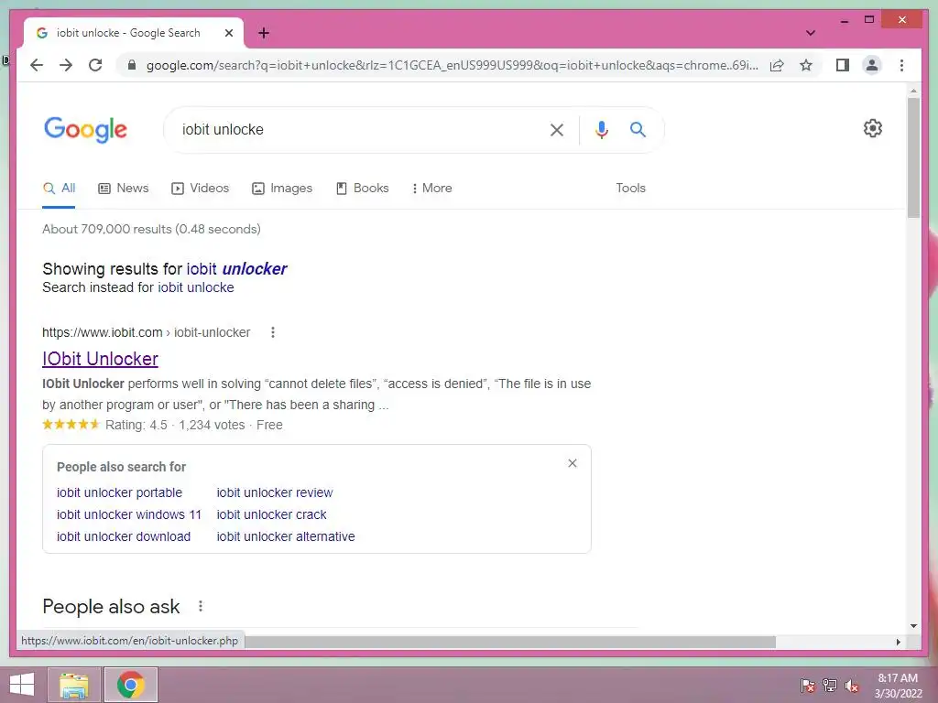The height and width of the screenshot is (703, 938).
Task: Close the iobit unlocke tab
Action: 228,33
